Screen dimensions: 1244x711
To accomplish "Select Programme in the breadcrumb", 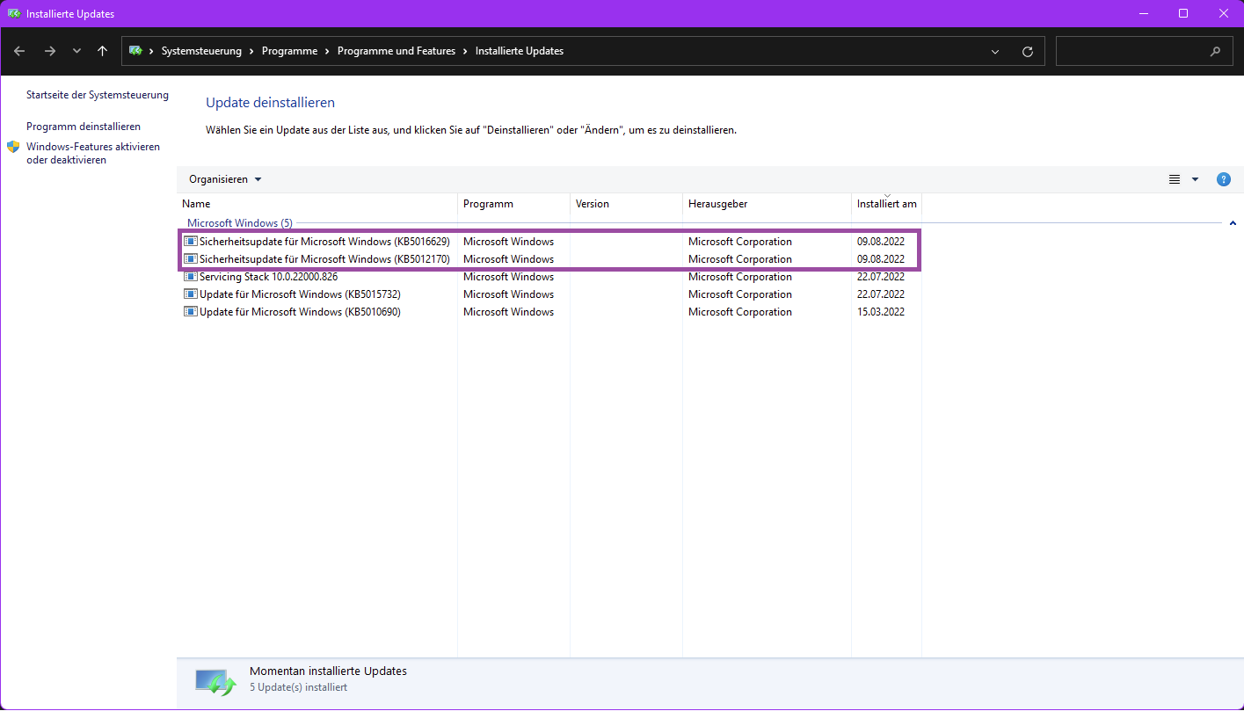I will pos(289,51).
